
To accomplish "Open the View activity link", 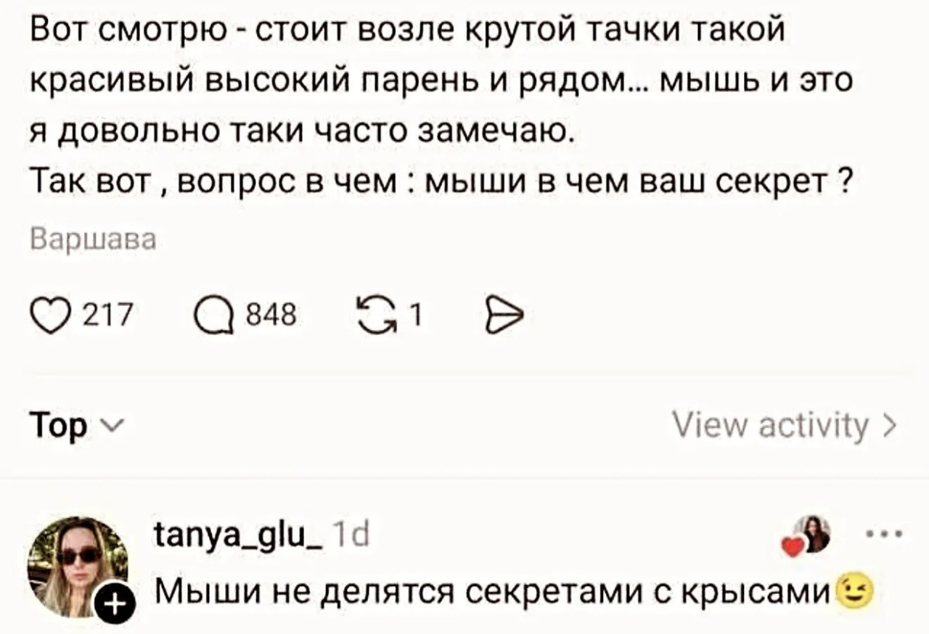I will click(x=770, y=424).
